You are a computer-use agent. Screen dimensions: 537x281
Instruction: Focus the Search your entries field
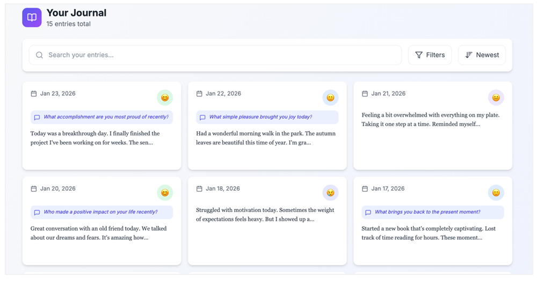(x=220, y=55)
